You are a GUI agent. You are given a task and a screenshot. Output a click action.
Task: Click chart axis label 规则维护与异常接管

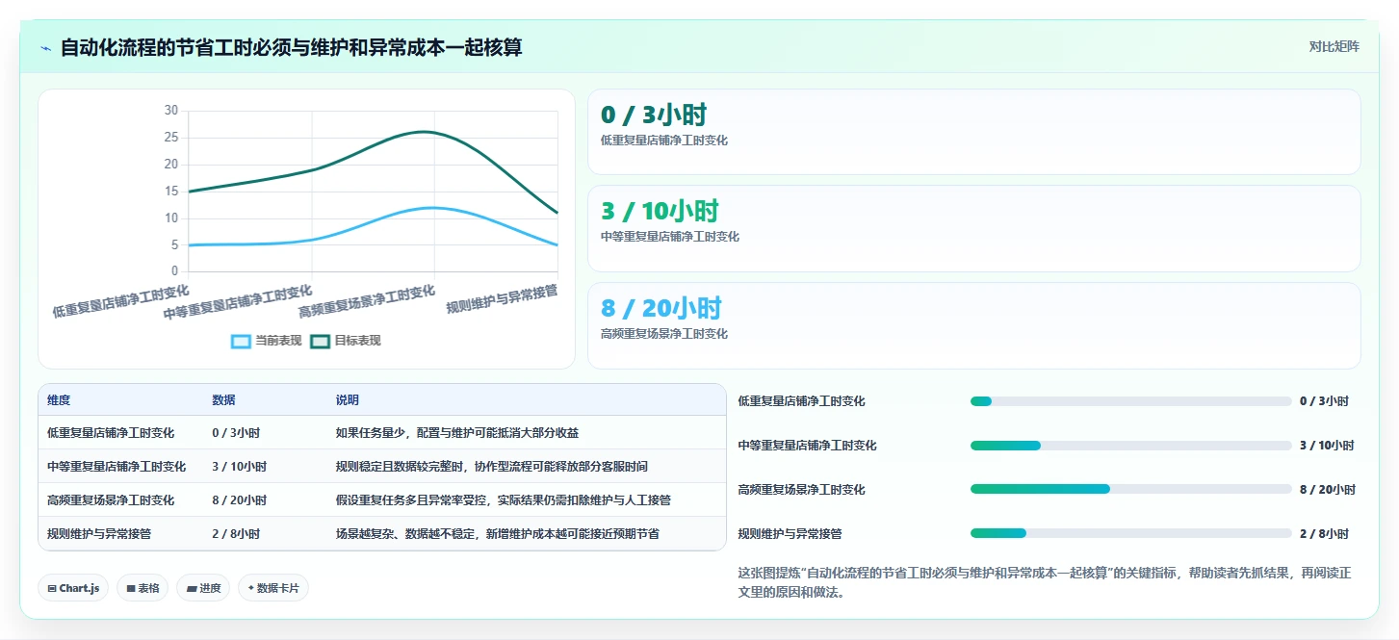(502, 300)
